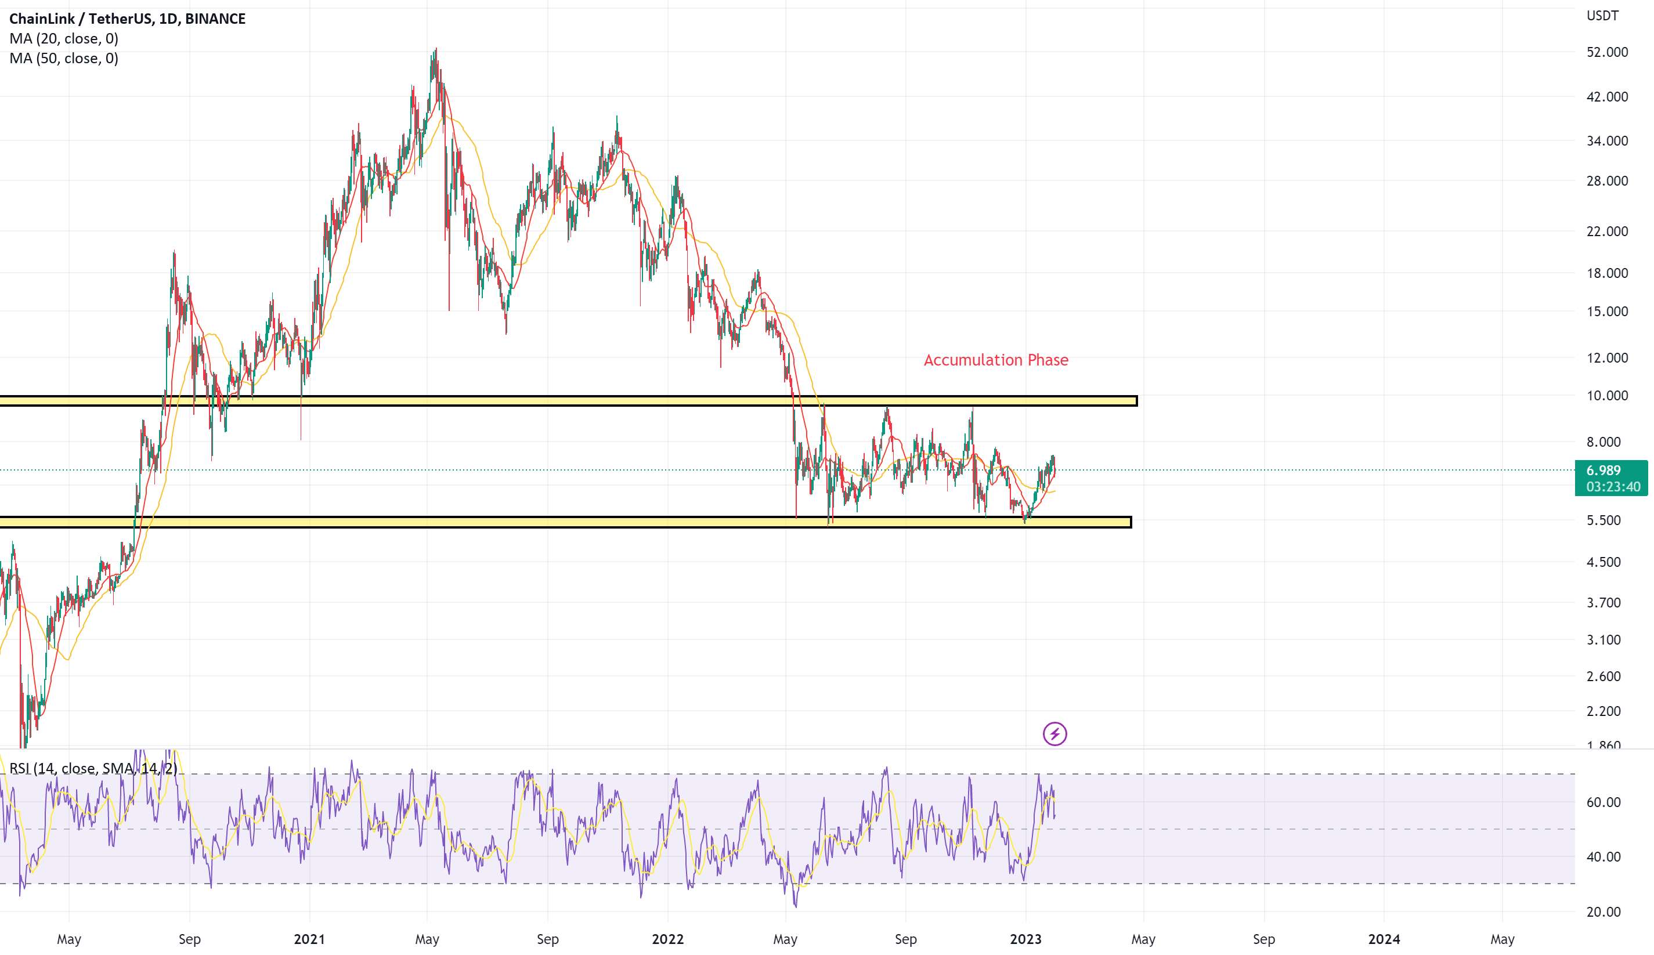Click the 8.000 price axis label
The width and height of the screenshot is (1654, 955).
pyautogui.click(x=1604, y=442)
